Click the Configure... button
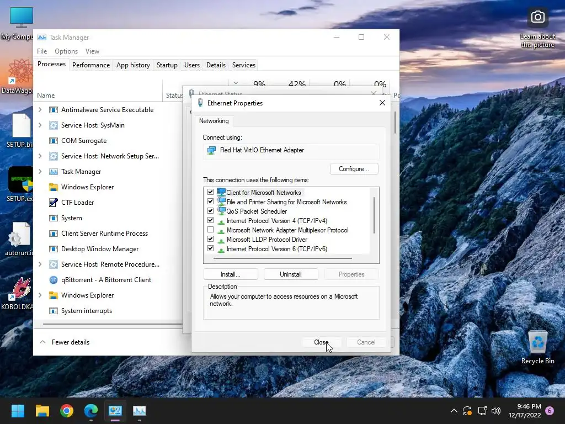The image size is (565, 424). coord(354,169)
